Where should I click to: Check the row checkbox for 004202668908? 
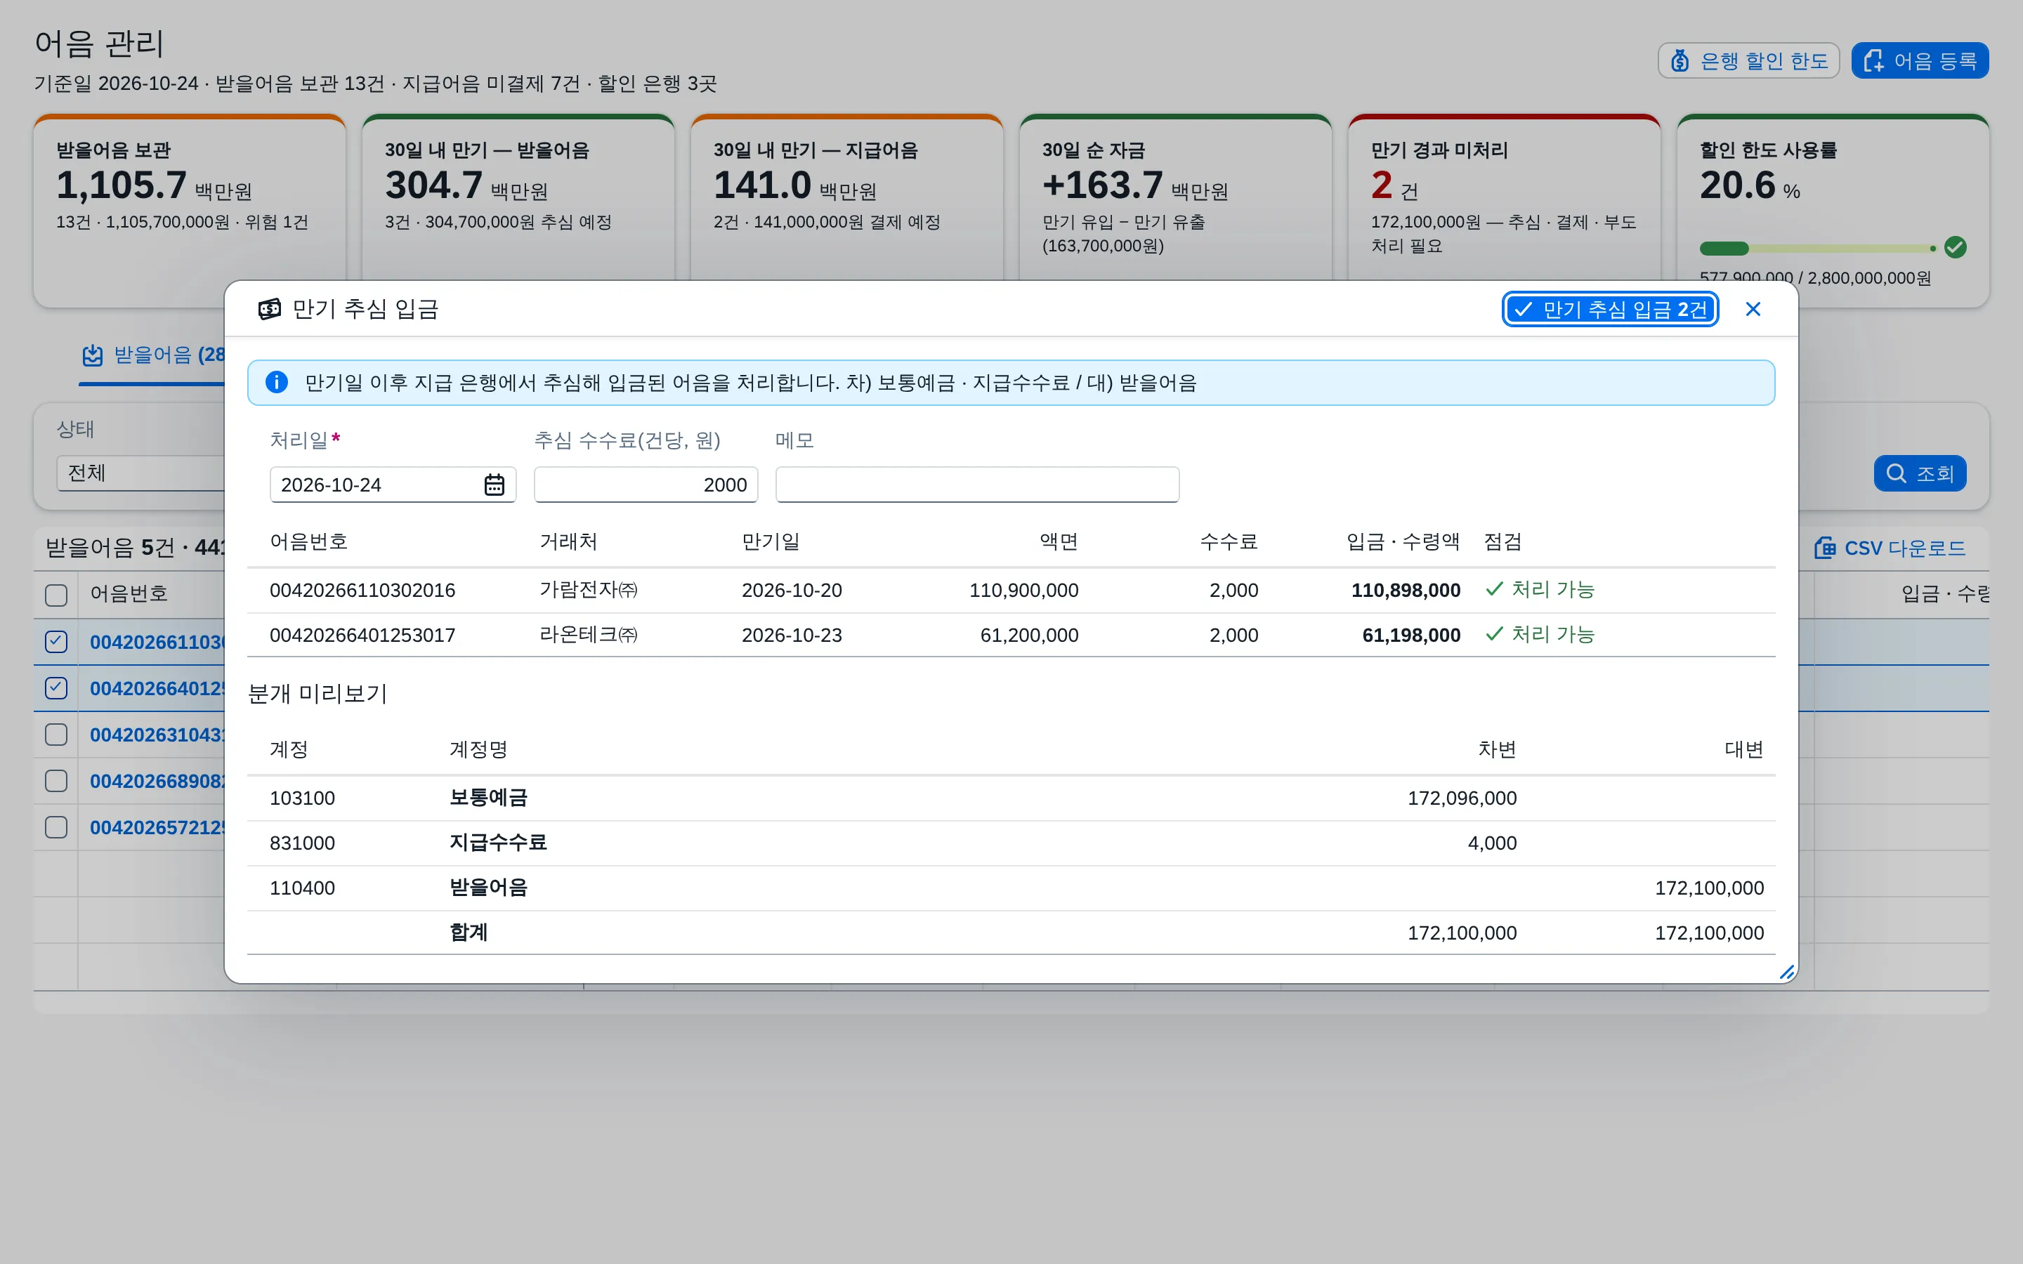coord(56,780)
